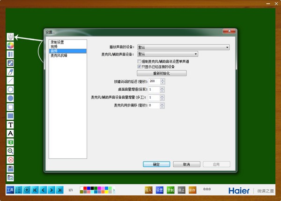This screenshot has width=281, height=201.
Task: Pick the red color swatch
Action: tap(85, 188)
